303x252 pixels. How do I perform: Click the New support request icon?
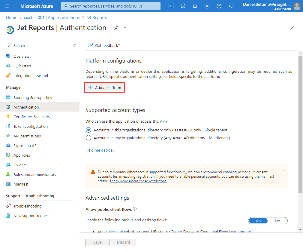coord(8,216)
